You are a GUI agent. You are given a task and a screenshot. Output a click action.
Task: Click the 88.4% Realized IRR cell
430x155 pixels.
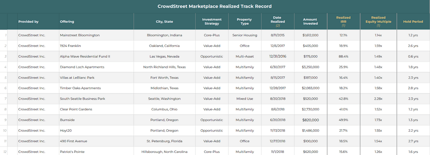pos(343,56)
